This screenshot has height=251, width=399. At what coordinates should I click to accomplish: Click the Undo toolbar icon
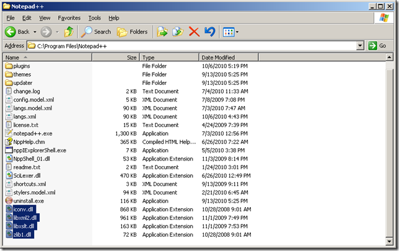[x=209, y=32]
